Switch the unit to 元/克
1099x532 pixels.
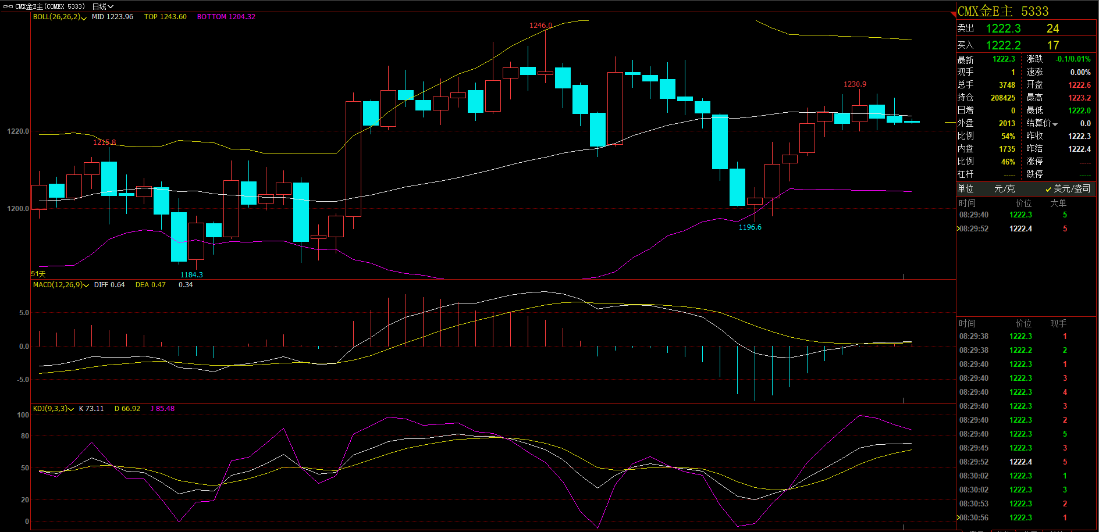(x=1004, y=188)
